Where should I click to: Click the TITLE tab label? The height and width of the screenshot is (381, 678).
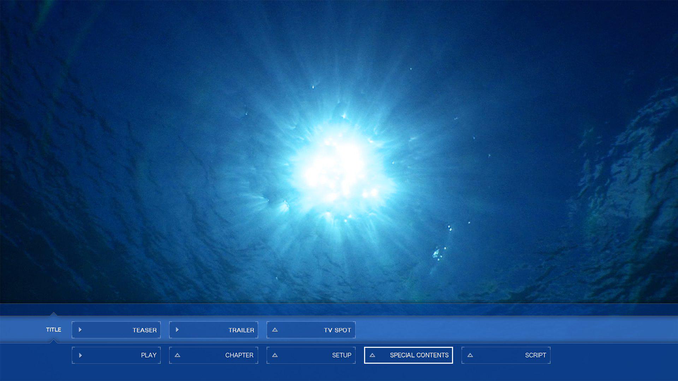(54, 329)
